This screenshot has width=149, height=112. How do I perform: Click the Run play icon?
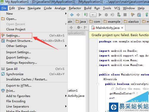click(x=100, y=15)
